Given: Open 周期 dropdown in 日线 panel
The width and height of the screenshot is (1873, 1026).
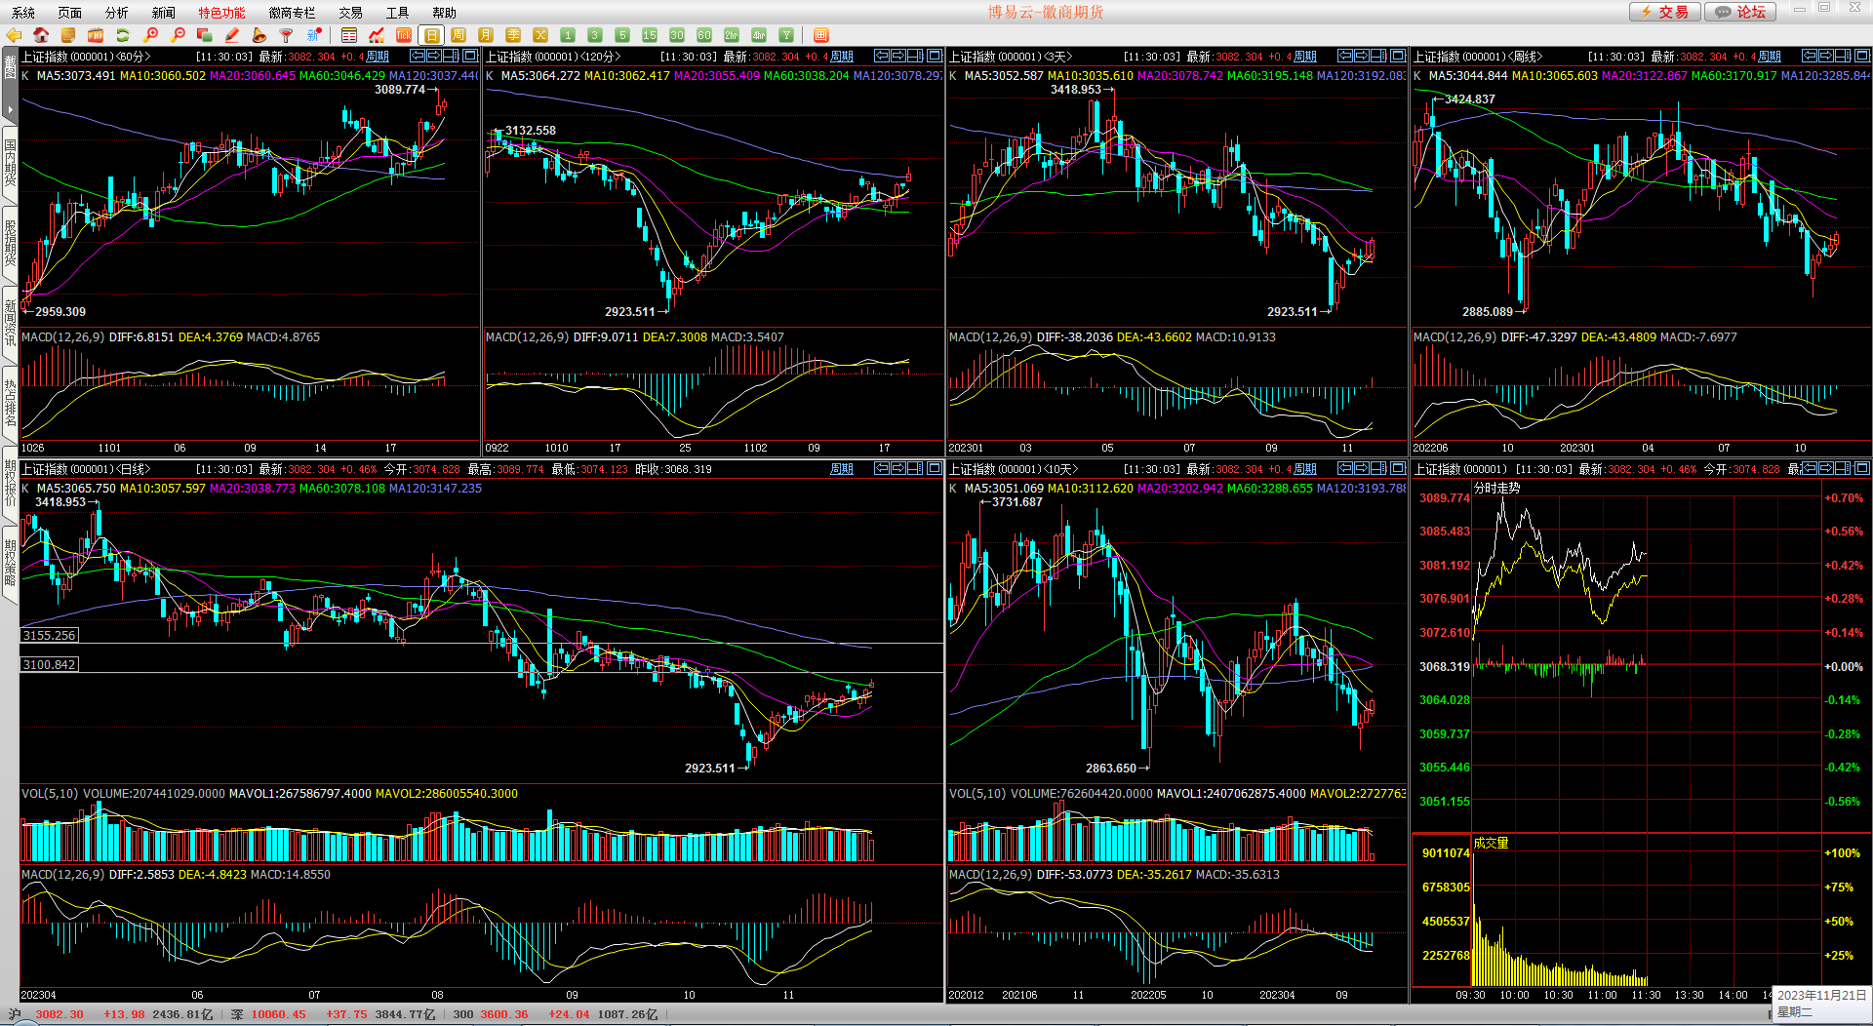Looking at the screenshot, I should (x=842, y=469).
